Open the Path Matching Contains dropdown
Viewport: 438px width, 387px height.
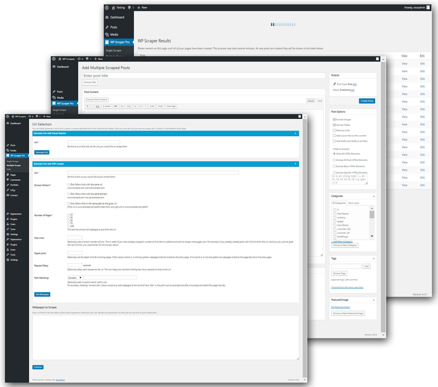tap(74, 277)
